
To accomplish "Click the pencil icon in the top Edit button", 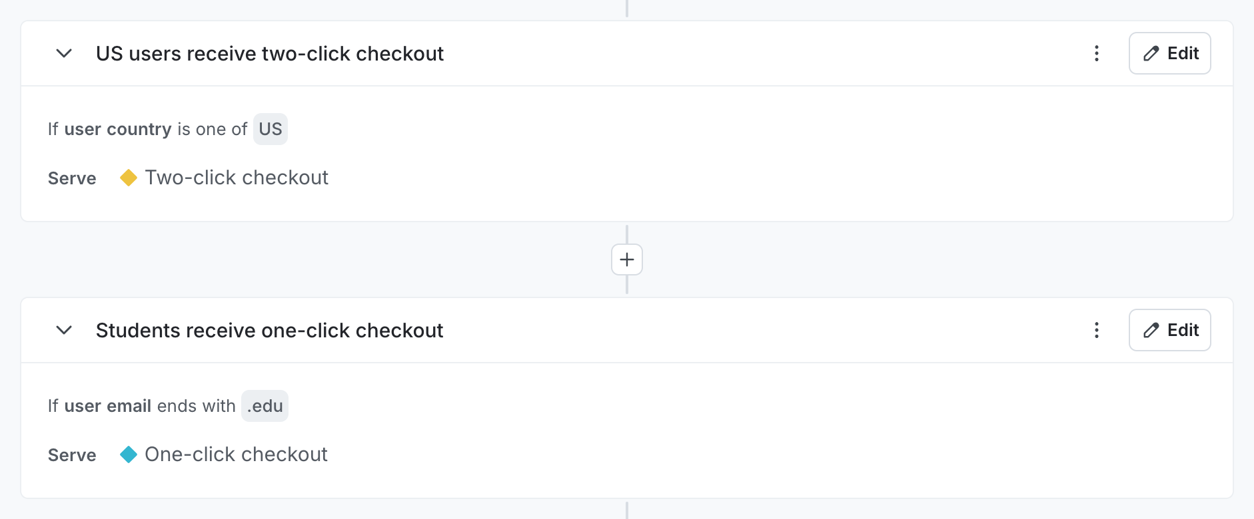I will point(1151,53).
